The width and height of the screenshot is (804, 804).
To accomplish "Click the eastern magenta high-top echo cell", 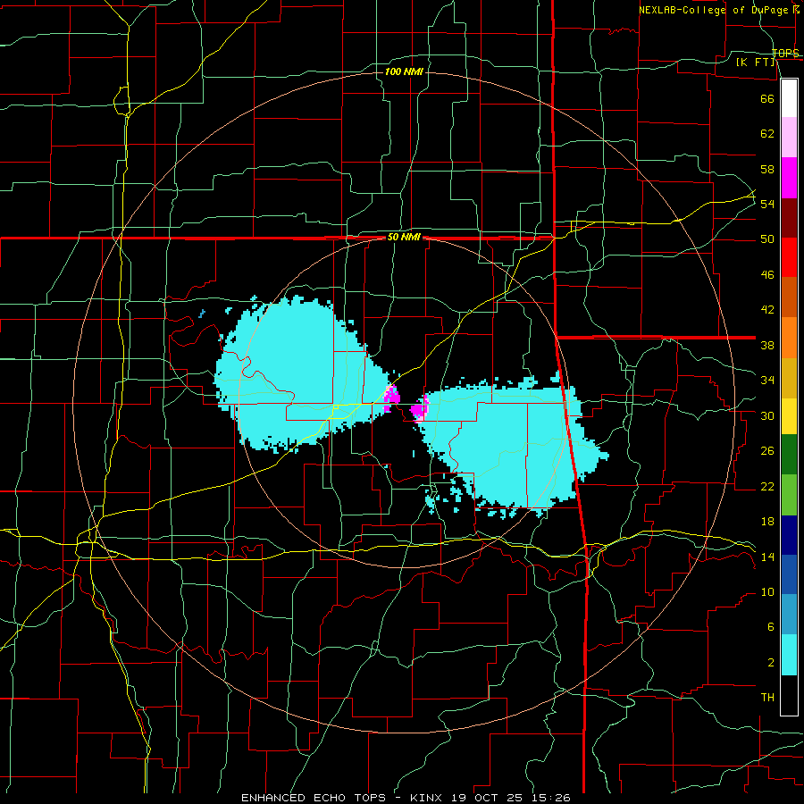I will click(420, 408).
